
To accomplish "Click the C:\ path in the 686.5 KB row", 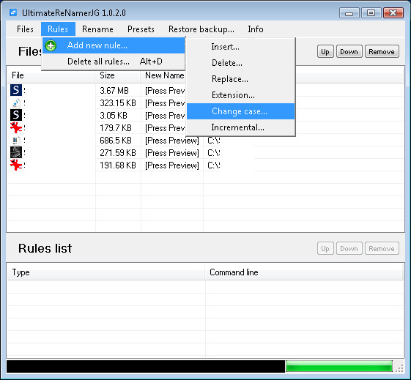I will pos(214,141).
